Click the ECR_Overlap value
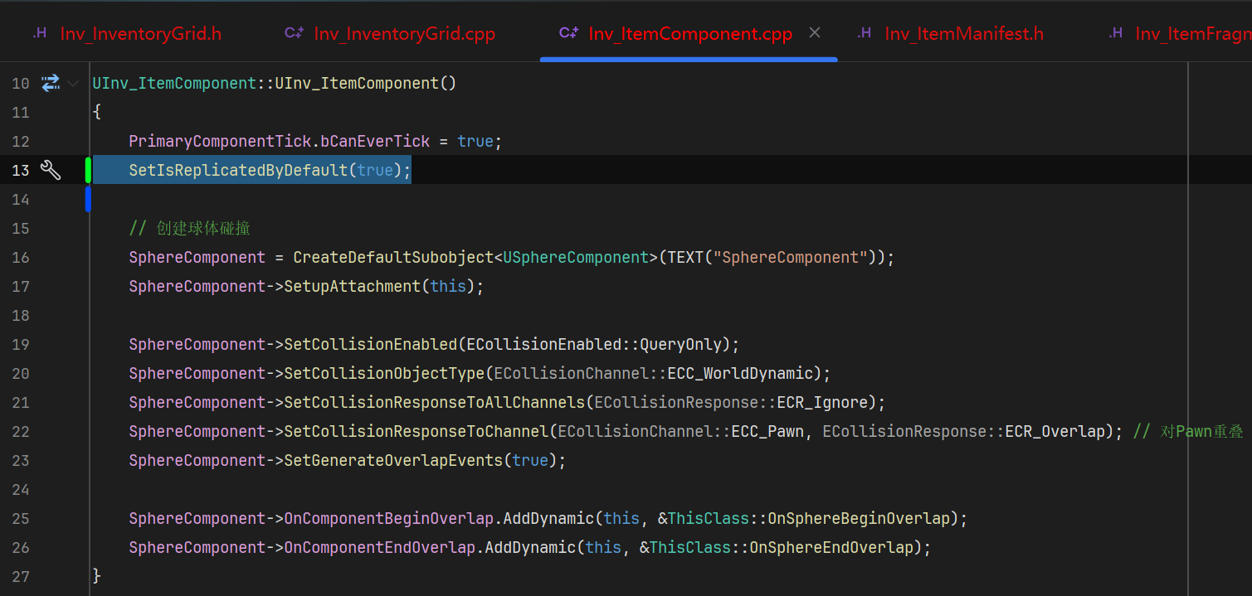This screenshot has width=1252, height=596. tap(1055, 432)
